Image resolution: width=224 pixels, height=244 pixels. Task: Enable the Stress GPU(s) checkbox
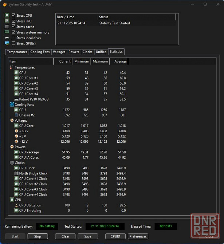pyautogui.click(x=13, y=43)
